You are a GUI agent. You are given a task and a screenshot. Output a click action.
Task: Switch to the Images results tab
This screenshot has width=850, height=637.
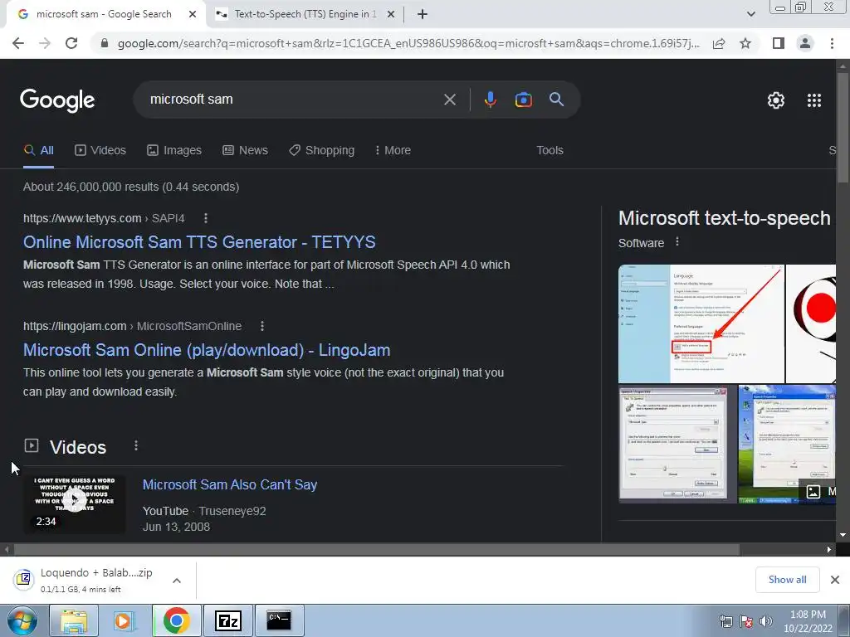[x=174, y=151]
